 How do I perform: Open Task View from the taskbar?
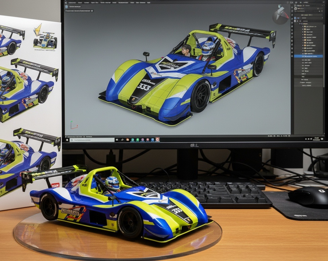tap(117, 140)
